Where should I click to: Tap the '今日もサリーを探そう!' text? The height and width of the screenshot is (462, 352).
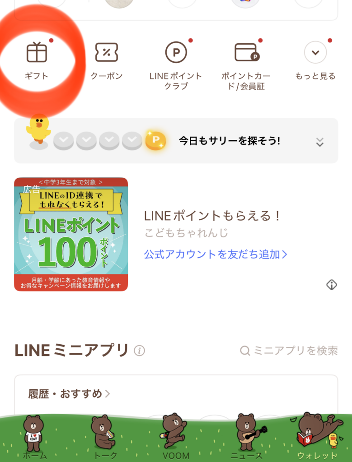pyautogui.click(x=230, y=141)
